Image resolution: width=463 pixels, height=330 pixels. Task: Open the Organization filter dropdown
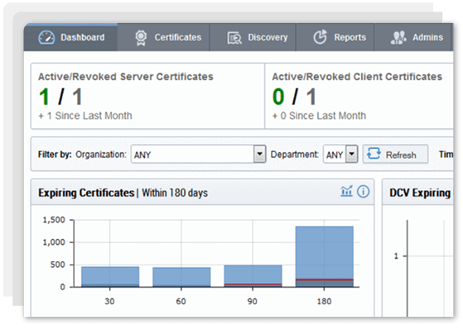[x=199, y=154]
